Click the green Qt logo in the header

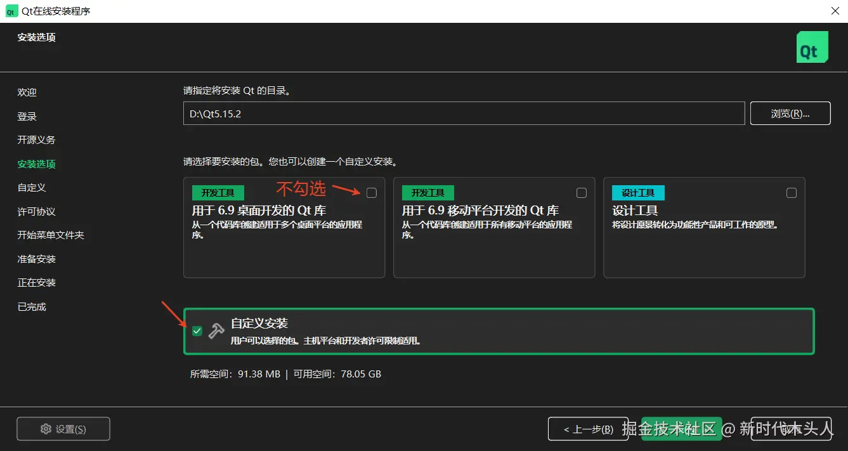click(812, 47)
